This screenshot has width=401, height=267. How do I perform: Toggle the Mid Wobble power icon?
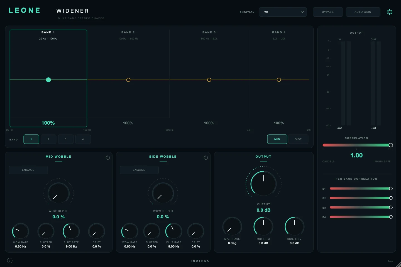tap(108, 158)
